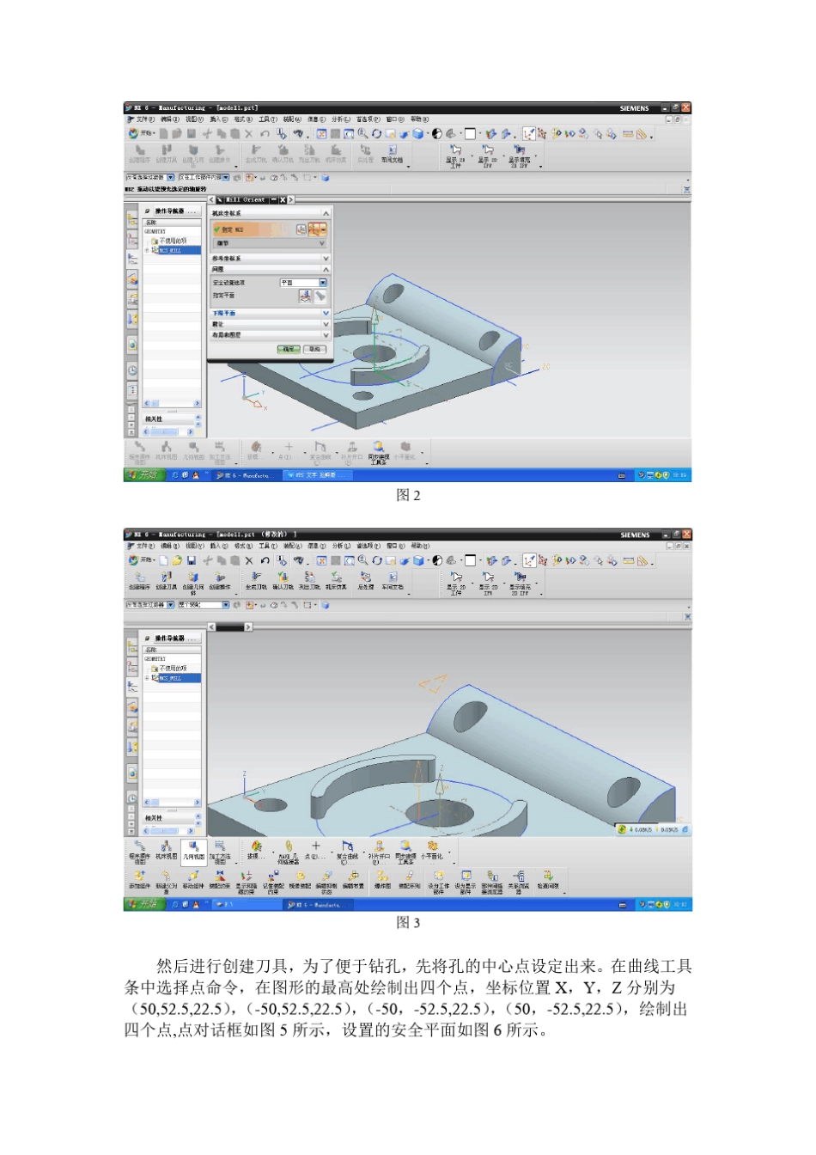Click Add Component (添加组件) in Figure 3

point(139,879)
